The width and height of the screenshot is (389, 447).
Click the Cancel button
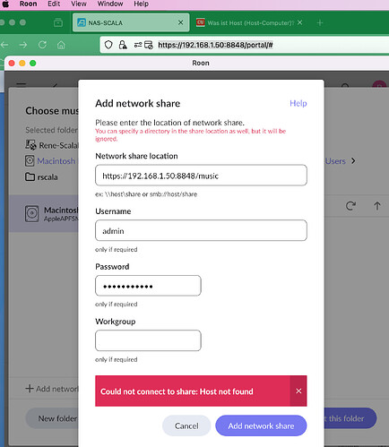(x=186, y=426)
